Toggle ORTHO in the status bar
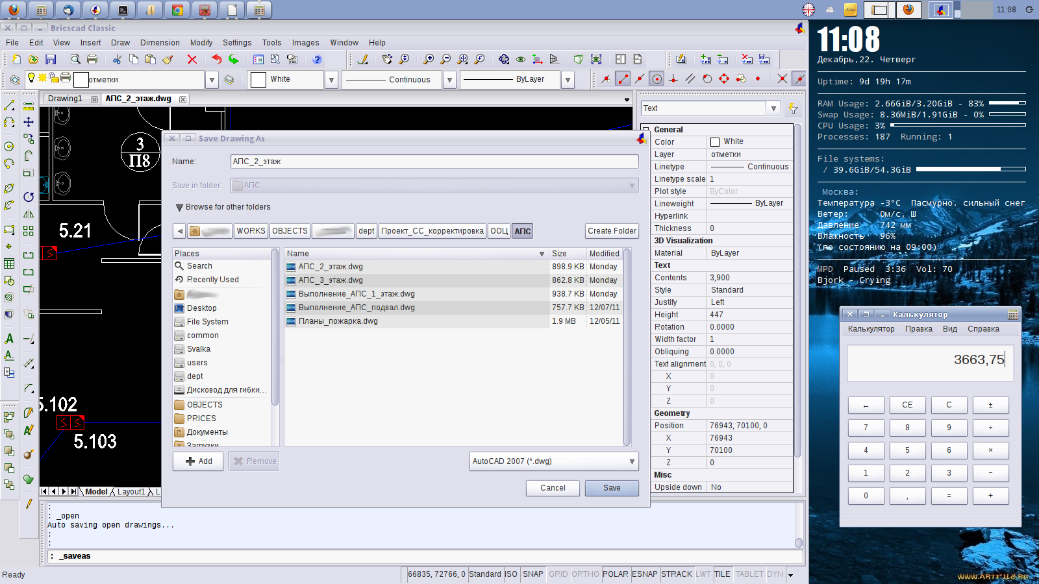This screenshot has height=584, width=1039. tap(585, 574)
